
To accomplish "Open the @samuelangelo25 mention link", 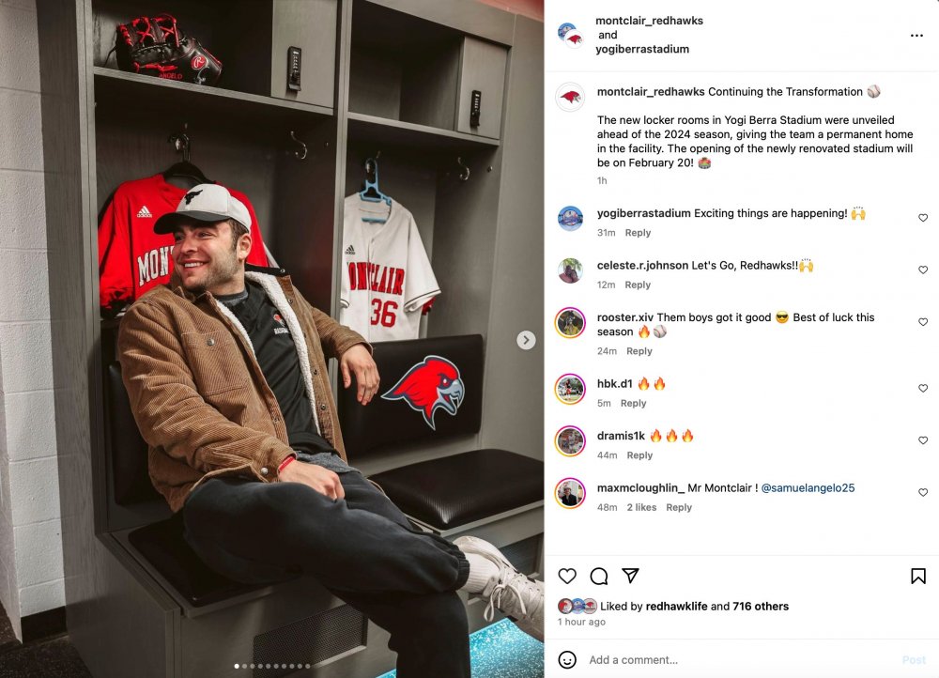I will 808,488.
